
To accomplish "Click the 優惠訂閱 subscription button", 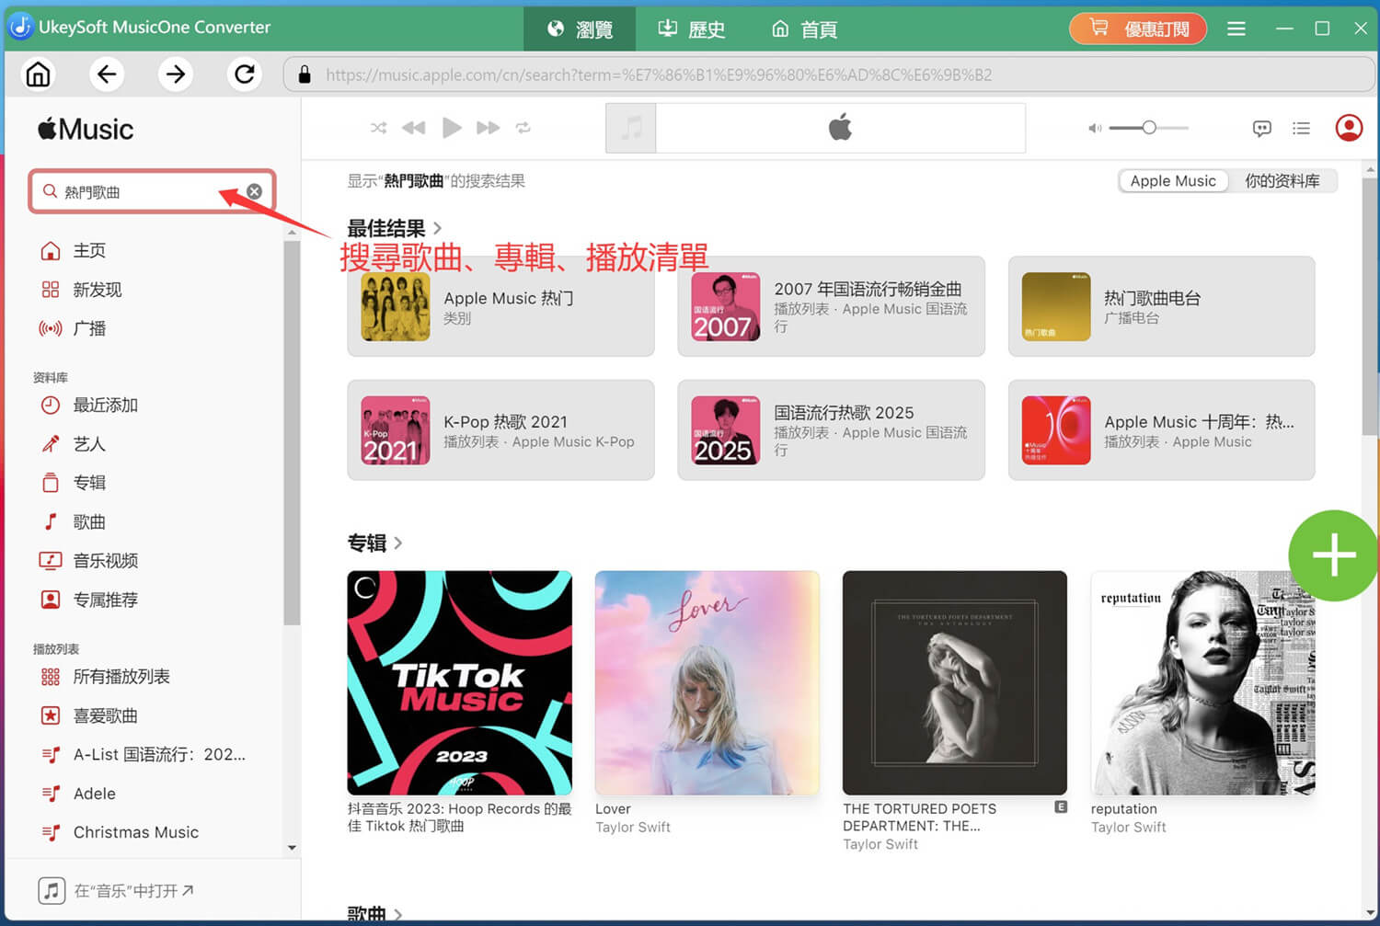I will tap(1138, 29).
